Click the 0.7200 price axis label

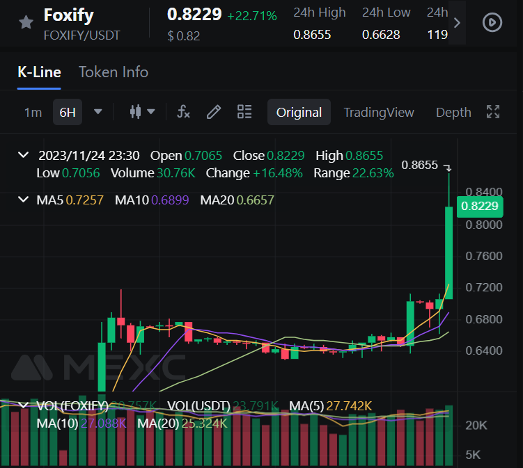click(x=483, y=287)
